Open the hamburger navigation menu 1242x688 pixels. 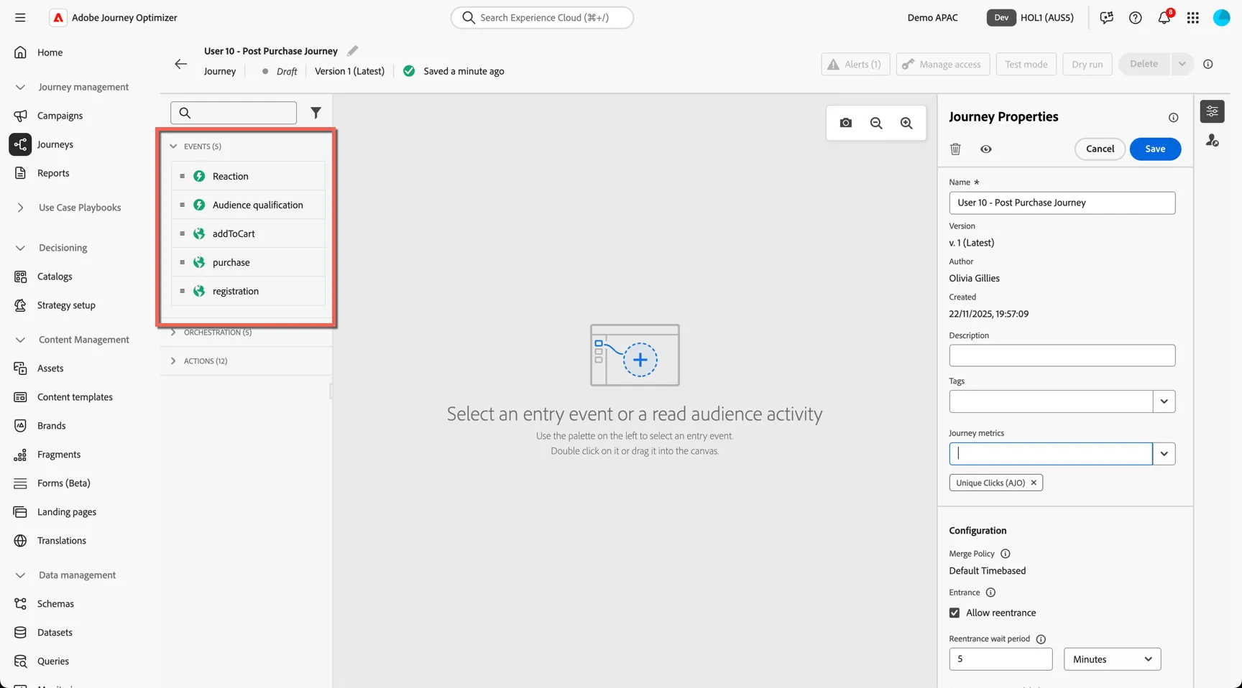20,17
